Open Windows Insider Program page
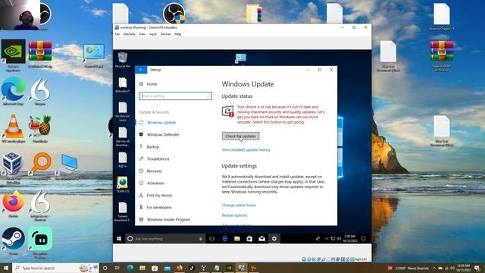This screenshot has width=485, height=273. 168,219
